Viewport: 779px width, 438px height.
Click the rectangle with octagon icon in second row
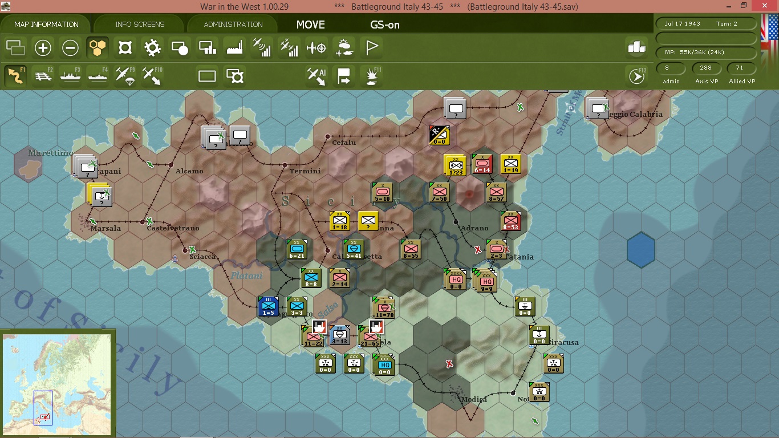click(x=234, y=76)
